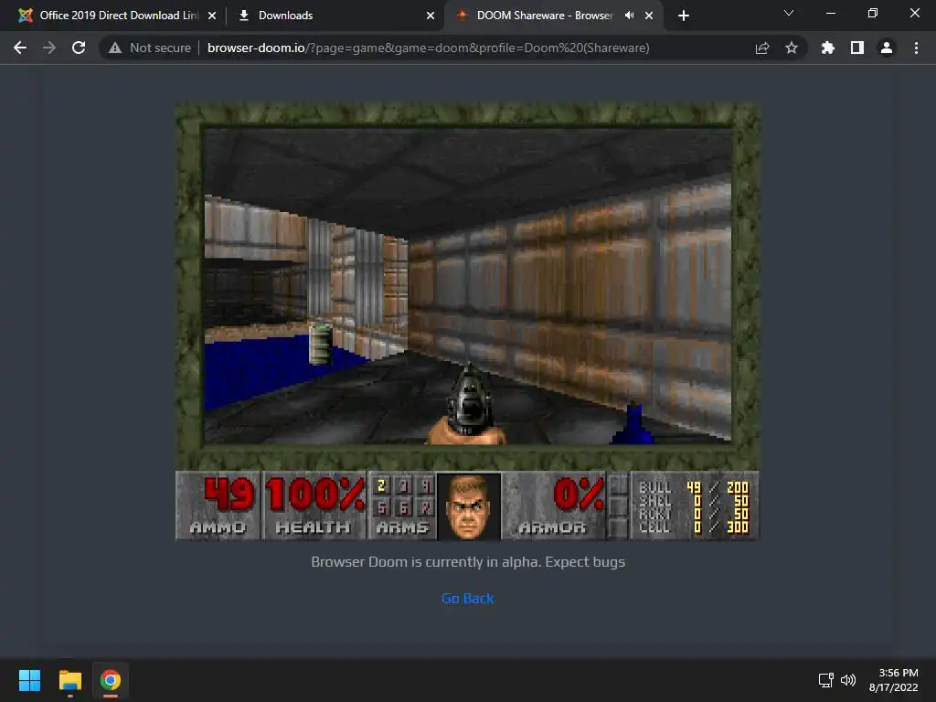Click the Downloads tab download icon
This screenshot has width=936, height=702.
click(x=243, y=16)
